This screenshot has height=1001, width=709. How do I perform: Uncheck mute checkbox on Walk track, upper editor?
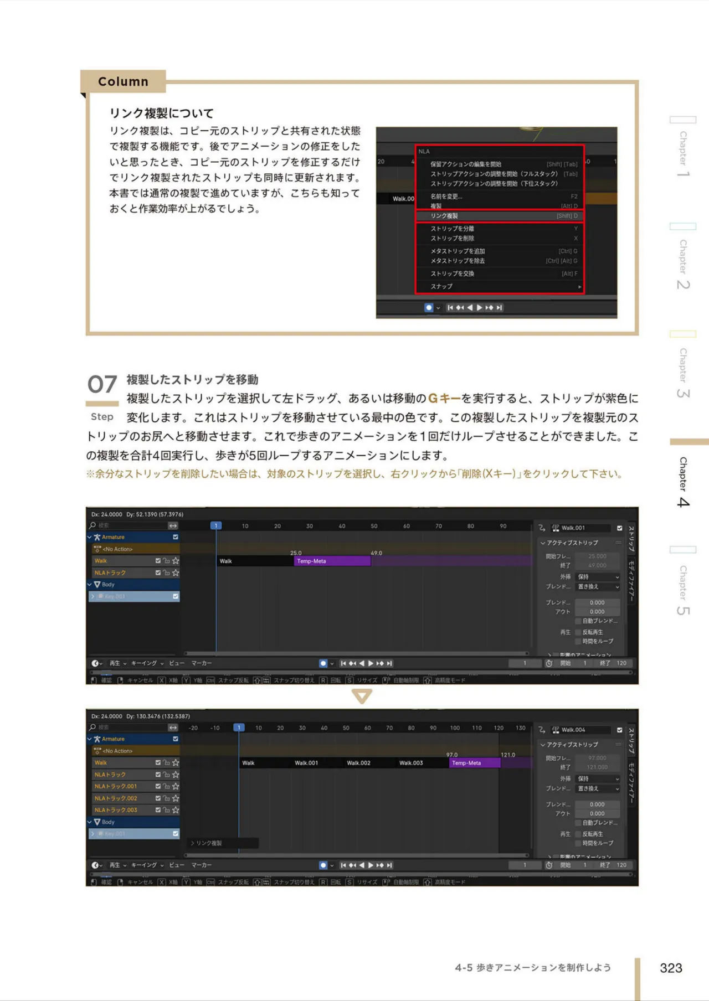click(x=158, y=561)
